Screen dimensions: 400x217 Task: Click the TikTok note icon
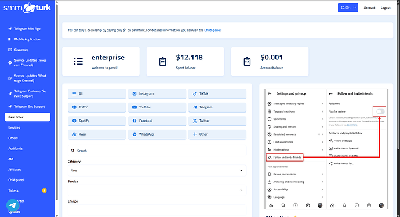(x=195, y=93)
